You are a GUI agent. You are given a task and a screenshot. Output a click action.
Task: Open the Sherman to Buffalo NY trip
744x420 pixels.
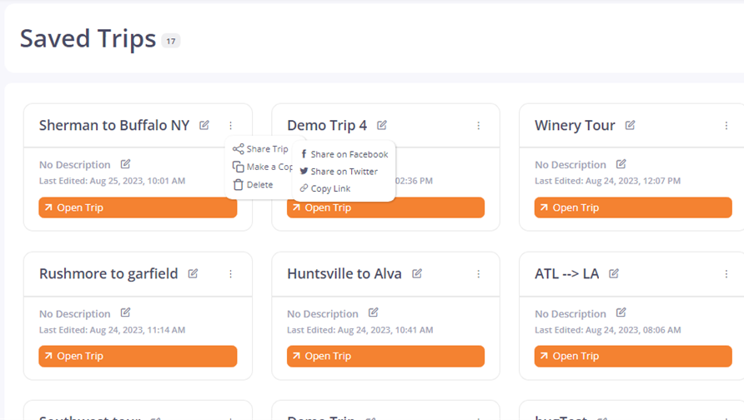tap(138, 207)
